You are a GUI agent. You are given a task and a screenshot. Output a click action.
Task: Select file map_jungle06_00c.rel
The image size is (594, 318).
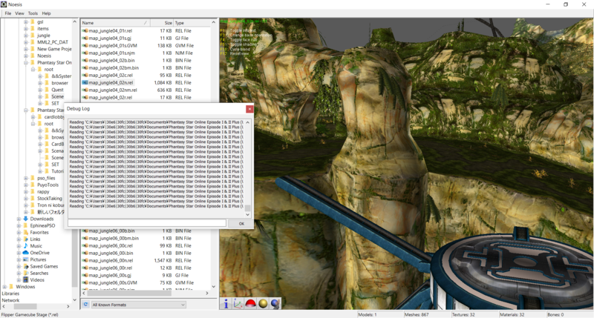(111, 246)
